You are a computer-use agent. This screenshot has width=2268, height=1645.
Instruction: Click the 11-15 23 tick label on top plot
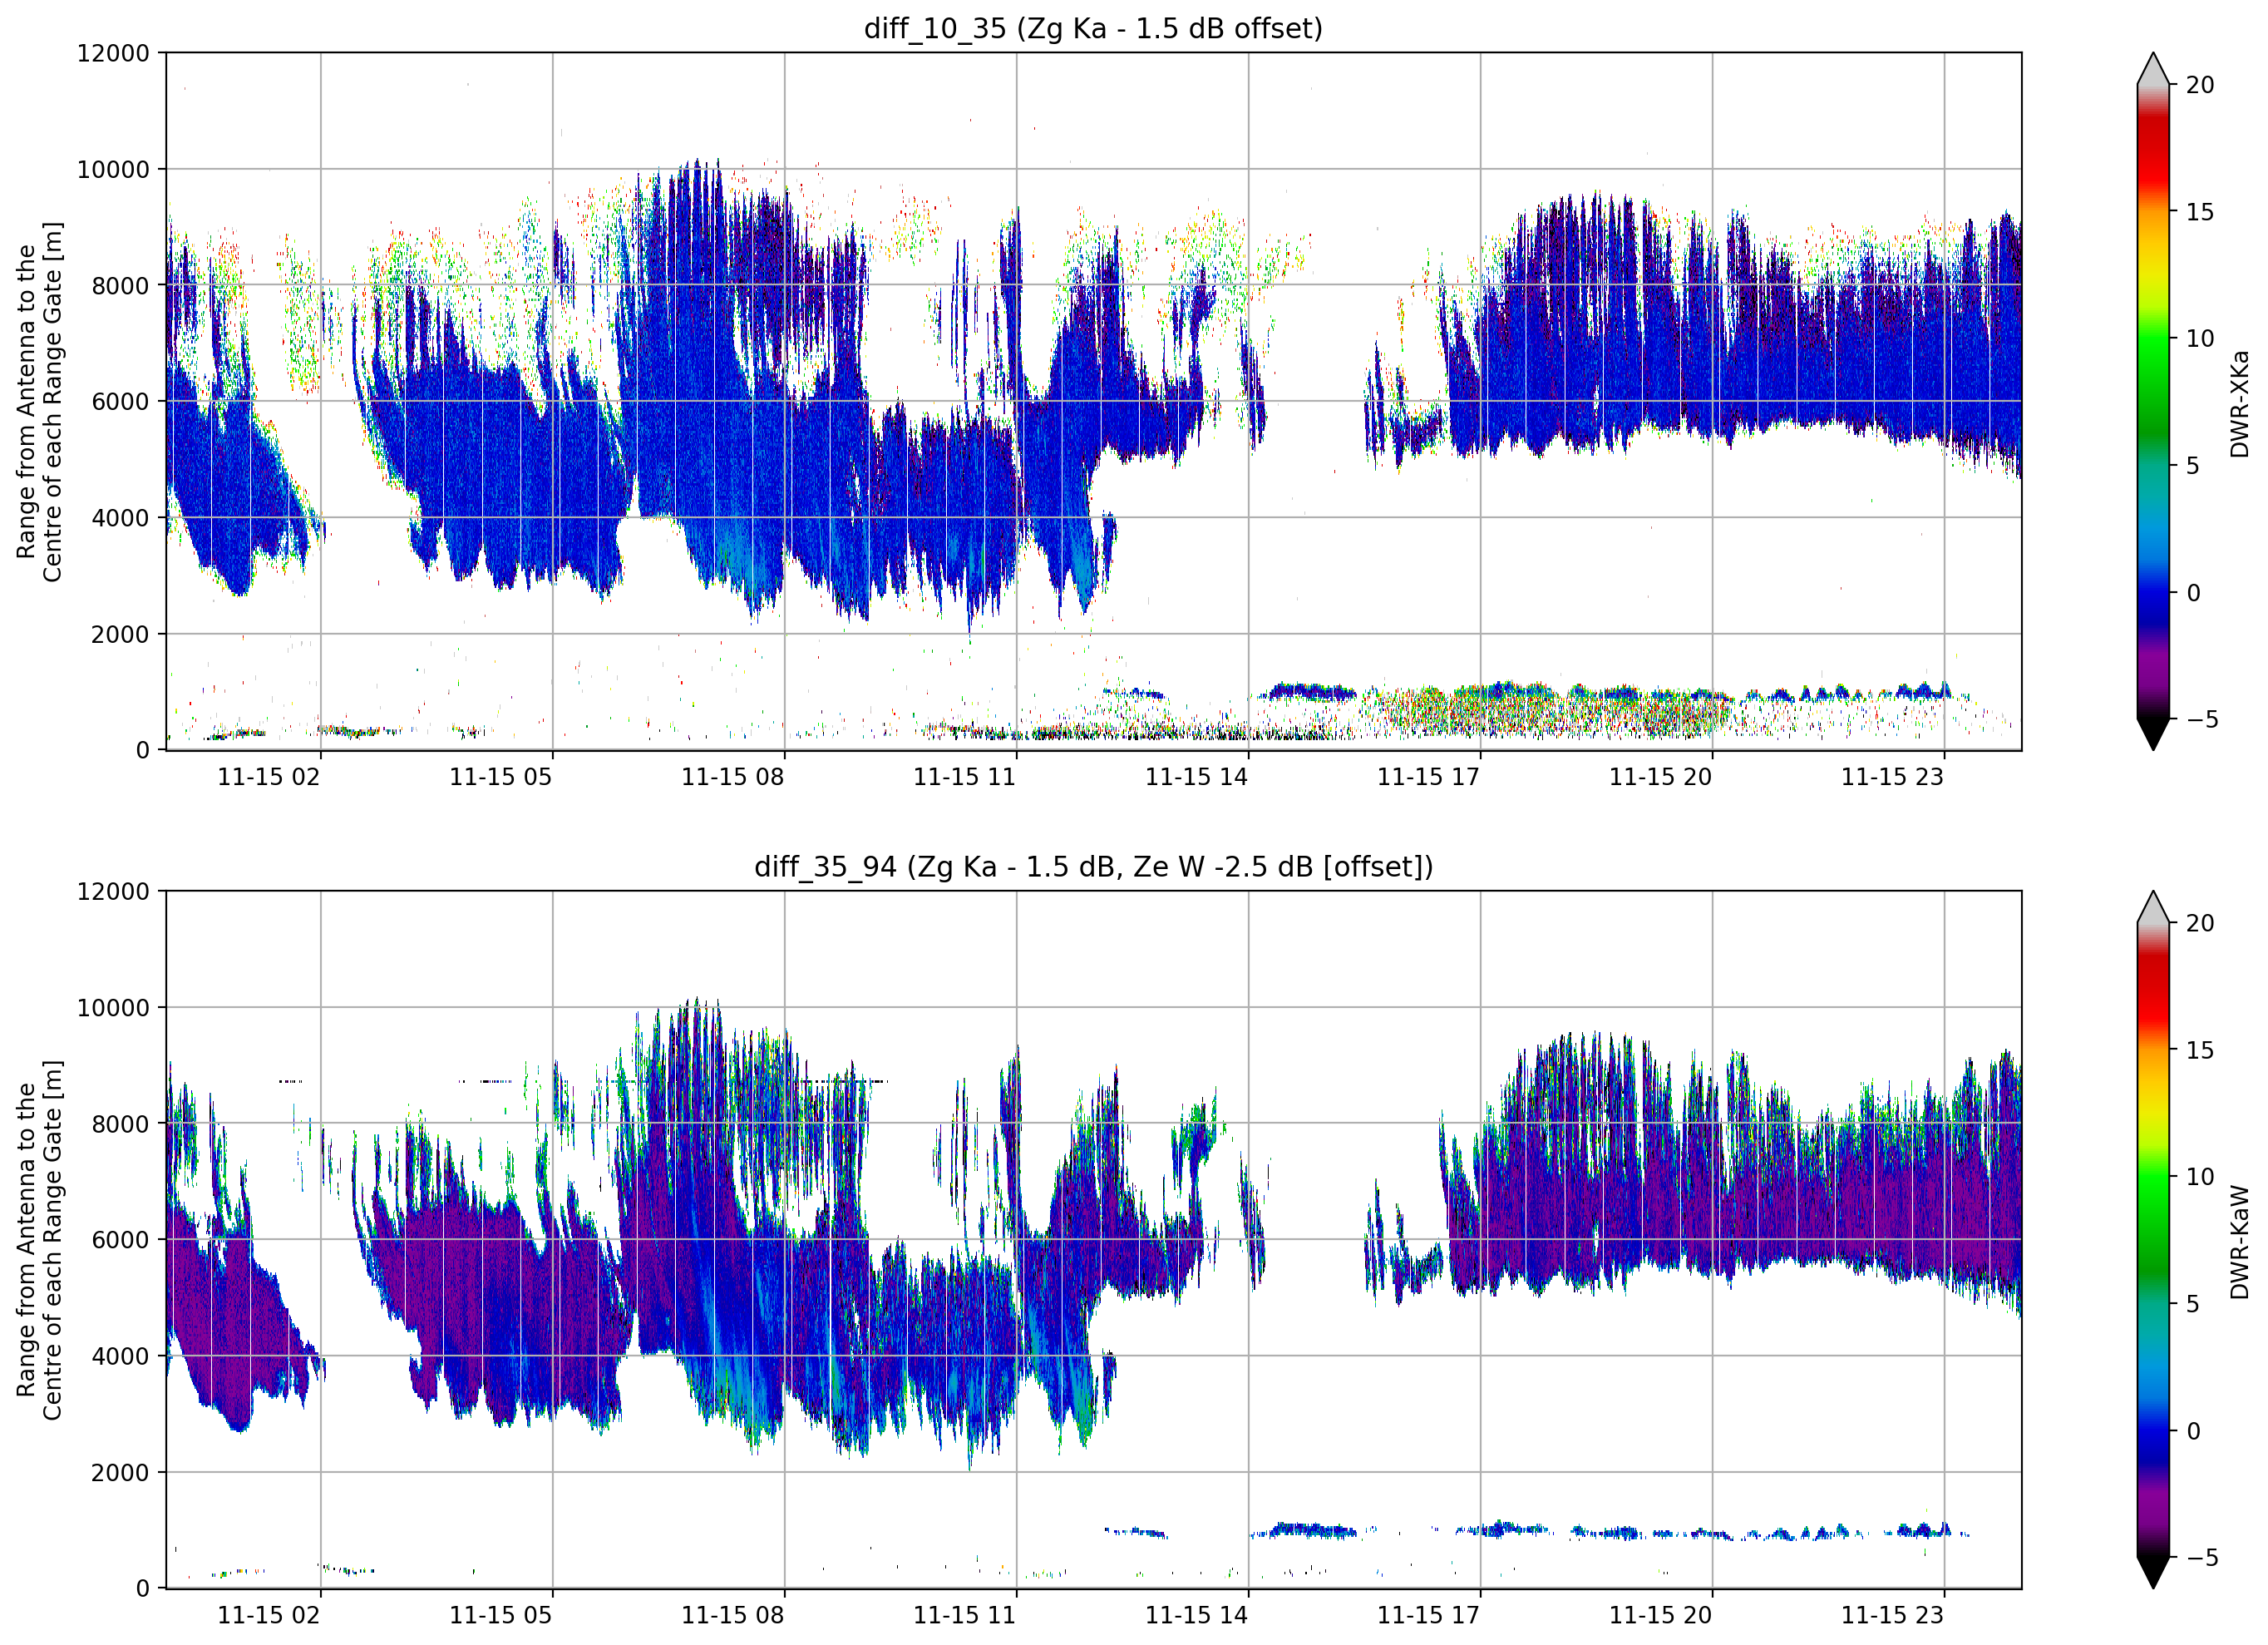click(x=1892, y=777)
